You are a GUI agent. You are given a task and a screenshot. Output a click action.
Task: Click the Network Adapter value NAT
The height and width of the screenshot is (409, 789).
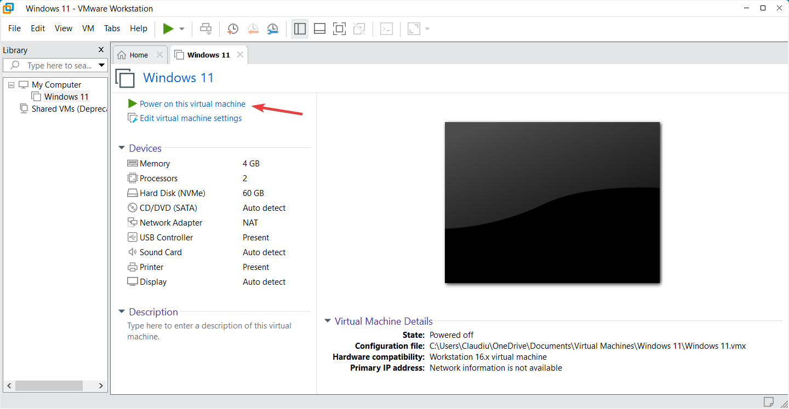(250, 222)
